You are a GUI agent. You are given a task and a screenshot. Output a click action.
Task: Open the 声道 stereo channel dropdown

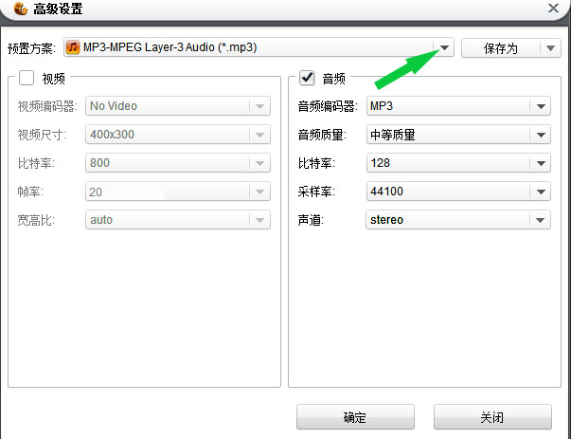541,220
